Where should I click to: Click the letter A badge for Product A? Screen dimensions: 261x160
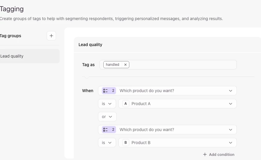pos(125,104)
